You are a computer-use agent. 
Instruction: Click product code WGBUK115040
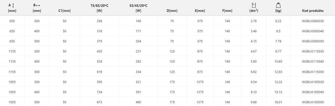(x=313, y=62)
